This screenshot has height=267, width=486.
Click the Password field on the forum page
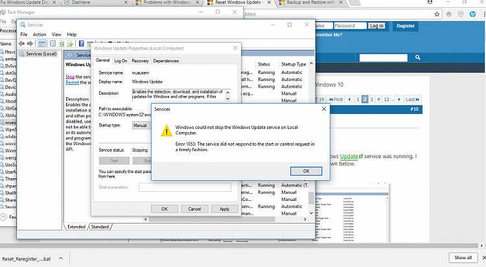click(x=350, y=26)
